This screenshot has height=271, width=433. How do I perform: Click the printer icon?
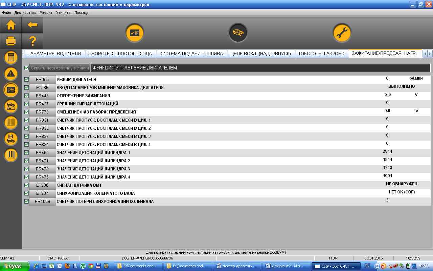pyautogui.click(x=11, y=41)
